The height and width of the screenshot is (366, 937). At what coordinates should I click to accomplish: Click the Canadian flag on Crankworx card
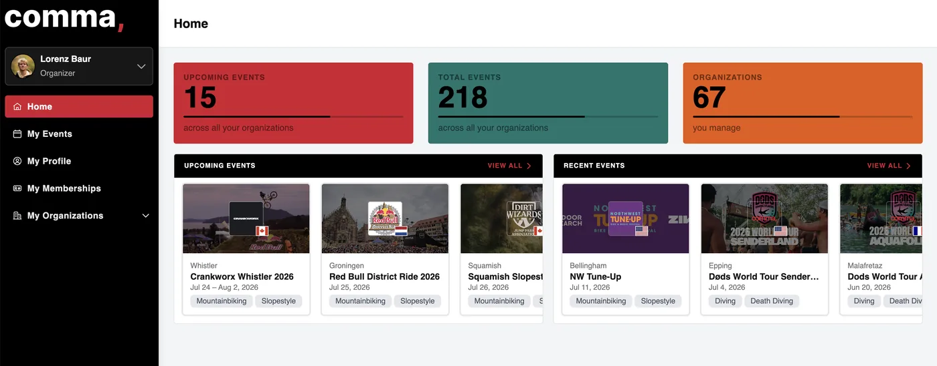pos(262,230)
